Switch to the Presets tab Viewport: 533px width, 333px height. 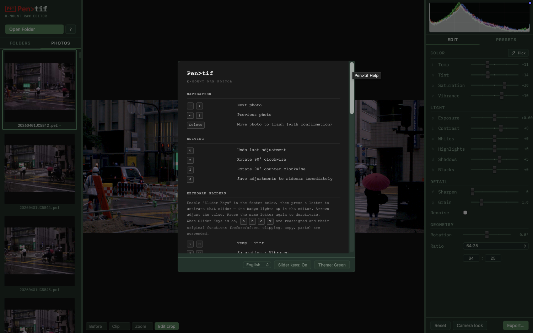(506, 39)
